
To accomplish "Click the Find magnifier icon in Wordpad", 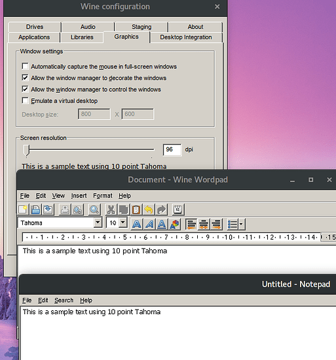I will pyautogui.click(x=94, y=209).
